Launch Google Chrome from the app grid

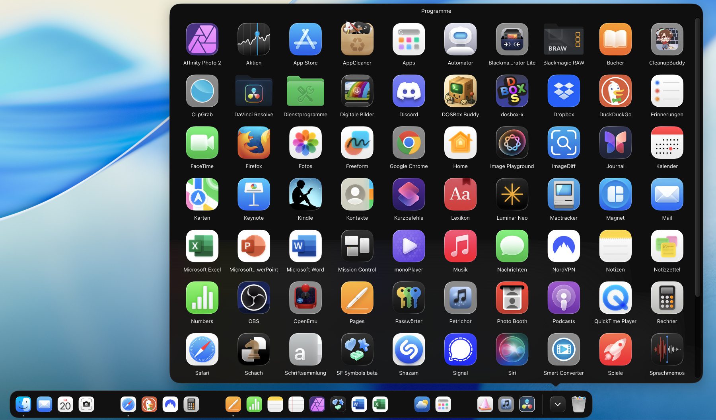pos(409,143)
